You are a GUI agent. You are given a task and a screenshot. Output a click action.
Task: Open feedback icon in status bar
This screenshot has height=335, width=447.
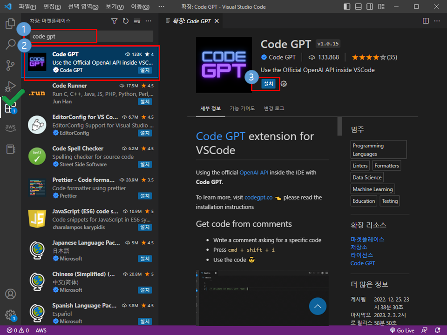pyautogui.click(x=425, y=330)
